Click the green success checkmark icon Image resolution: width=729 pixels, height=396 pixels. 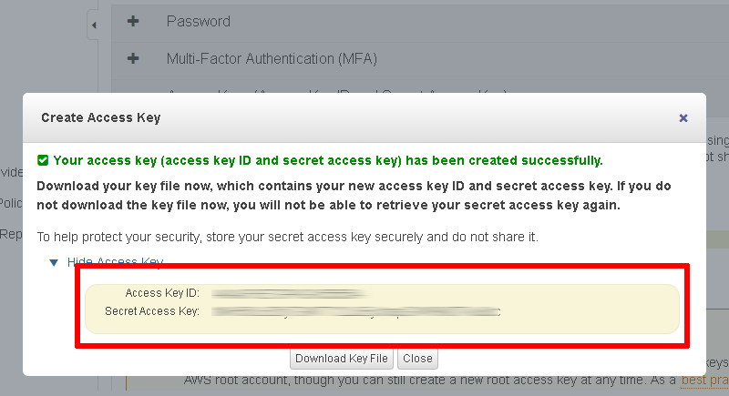coord(43,160)
